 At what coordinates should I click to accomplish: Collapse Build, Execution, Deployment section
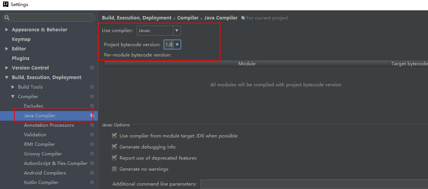(x=7, y=77)
